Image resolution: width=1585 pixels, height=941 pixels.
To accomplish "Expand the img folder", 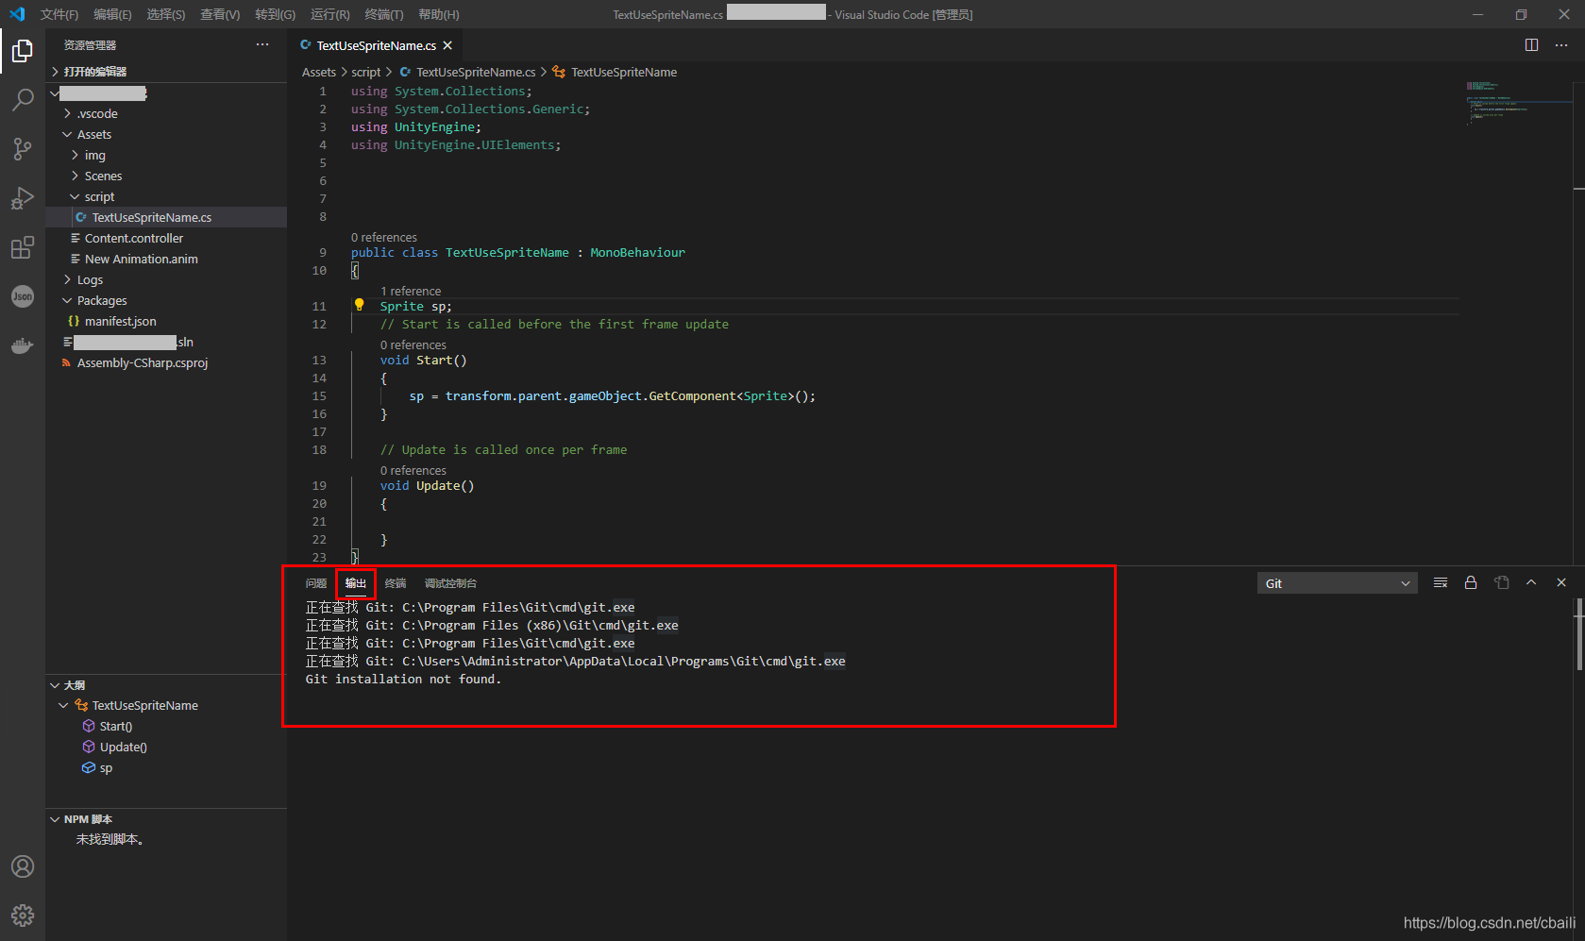I will [x=75, y=155].
